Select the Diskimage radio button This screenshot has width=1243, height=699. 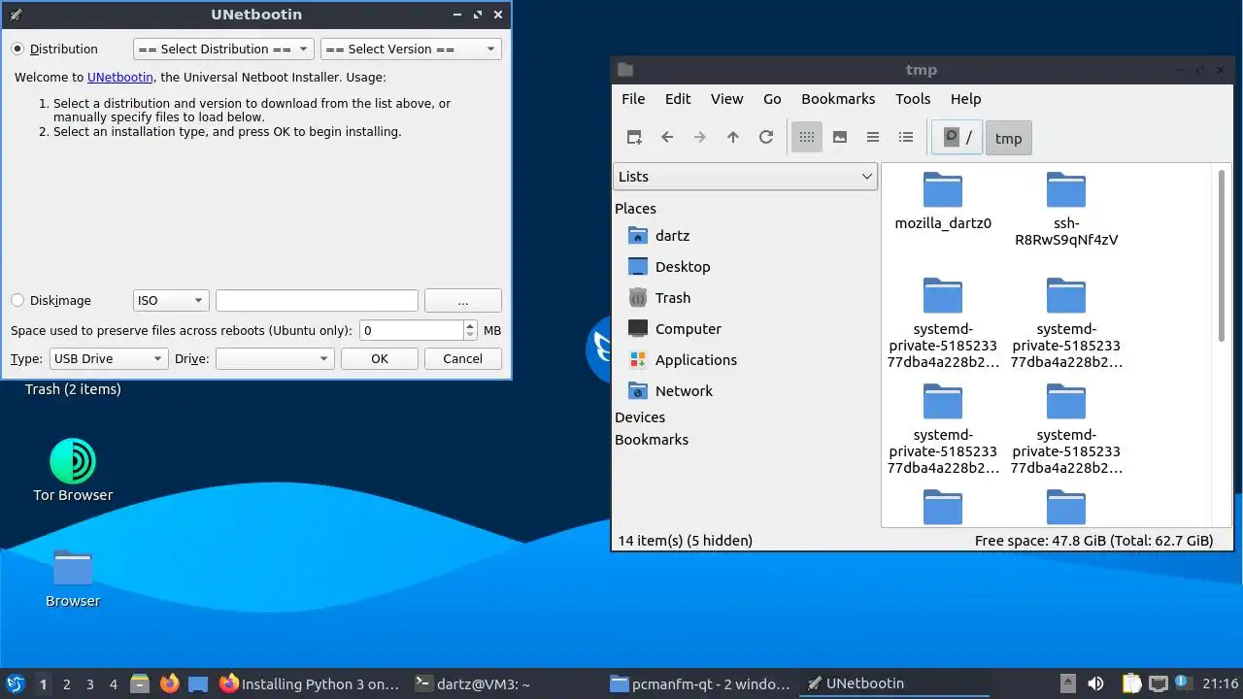17,301
